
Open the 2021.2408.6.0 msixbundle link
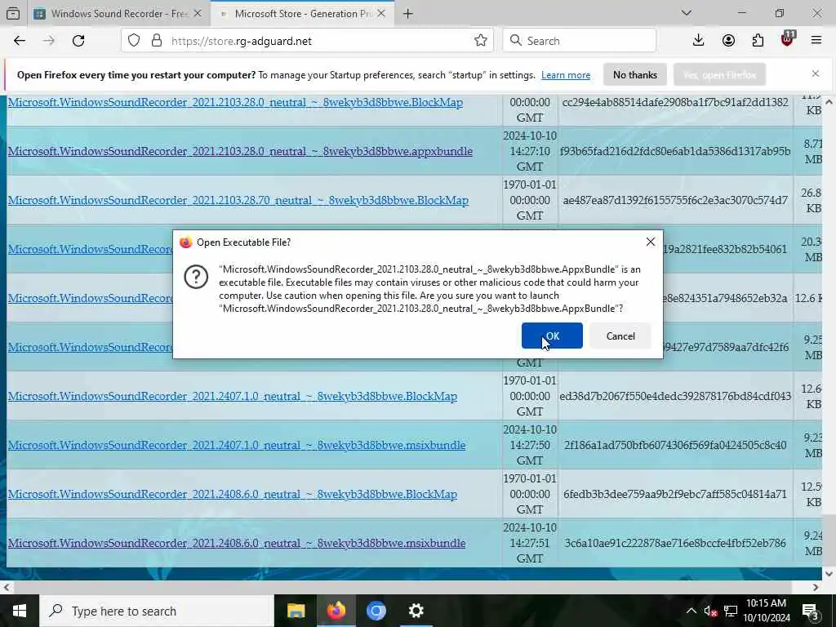[x=237, y=543]
